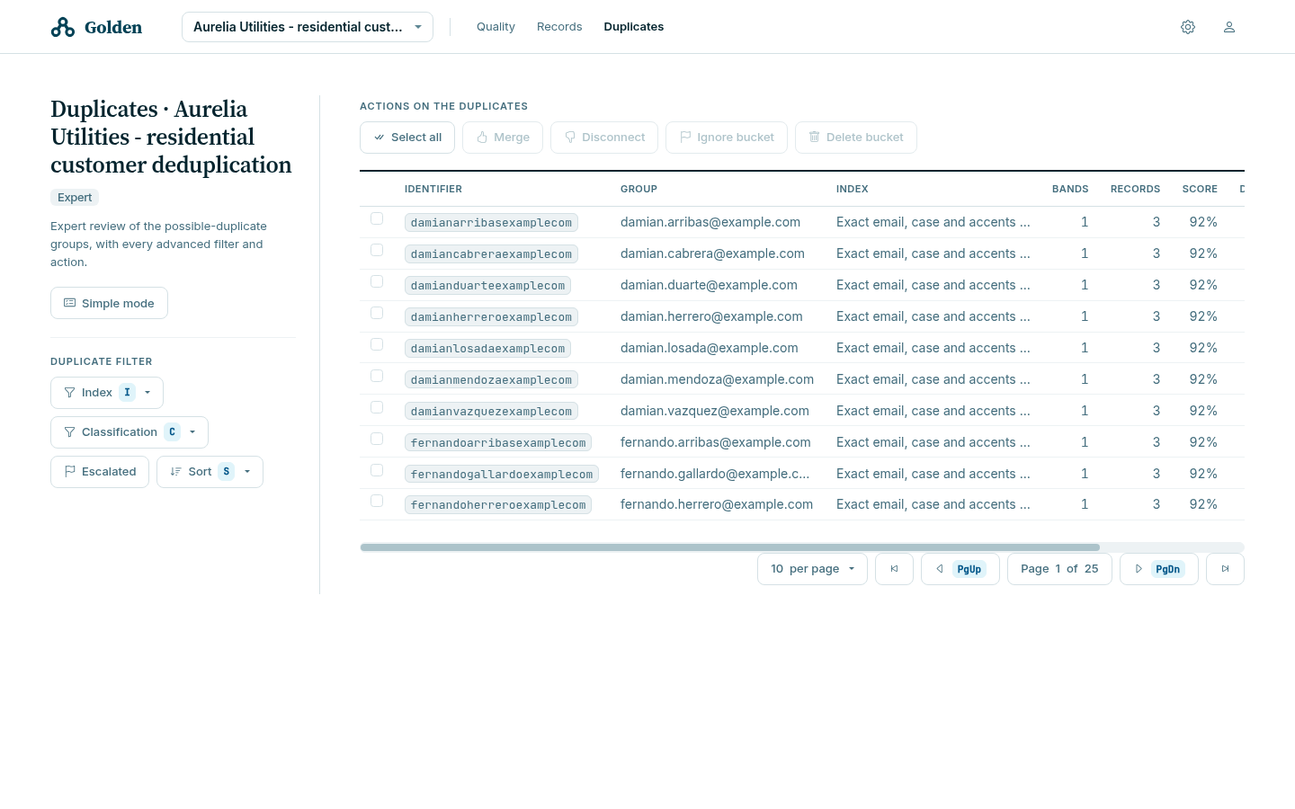
Task: Open the Quality tab
Action: 496,27
